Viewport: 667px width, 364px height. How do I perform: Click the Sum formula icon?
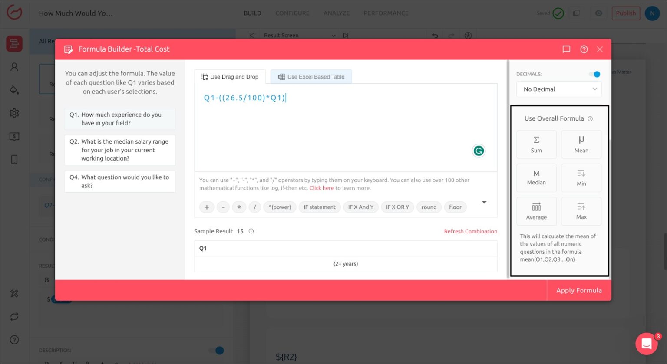pos(536,144)
